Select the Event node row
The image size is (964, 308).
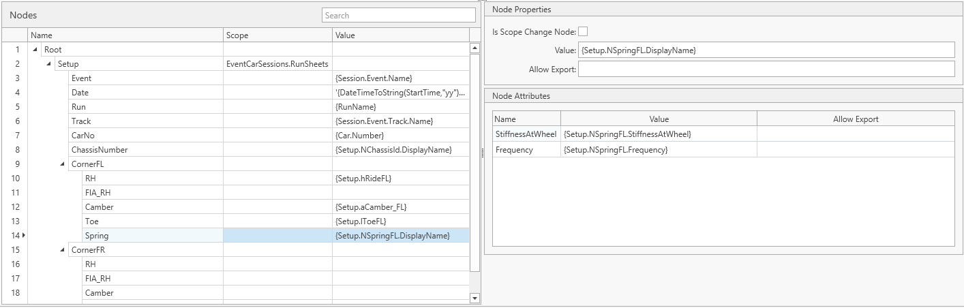(x=81, y=78)
